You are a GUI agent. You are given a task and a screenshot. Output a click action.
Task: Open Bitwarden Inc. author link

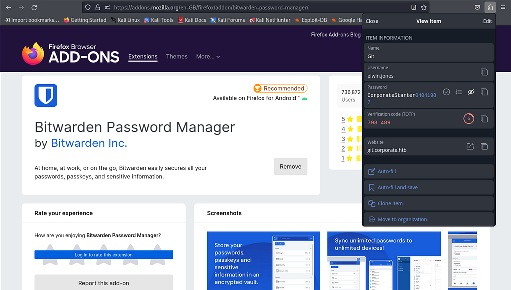[x=89, y=143]
